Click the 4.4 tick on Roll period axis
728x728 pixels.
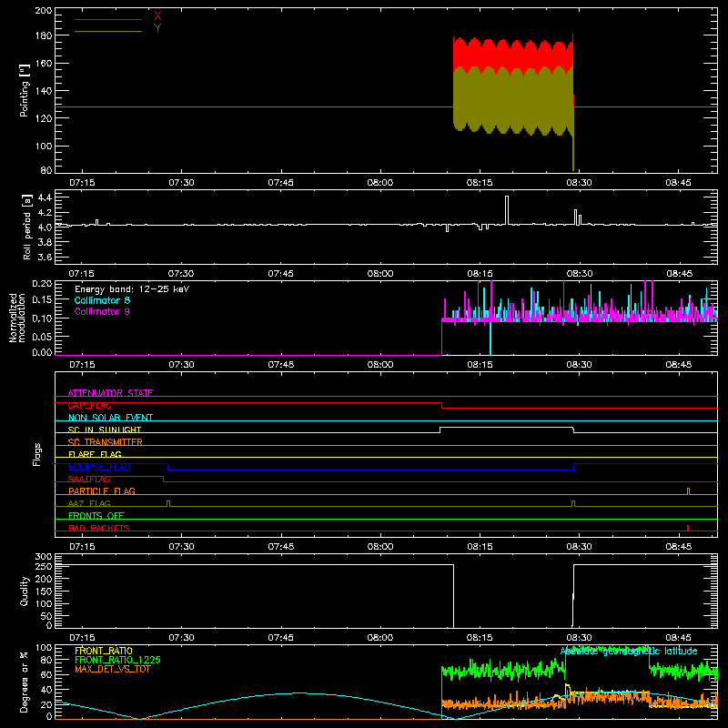45,197
